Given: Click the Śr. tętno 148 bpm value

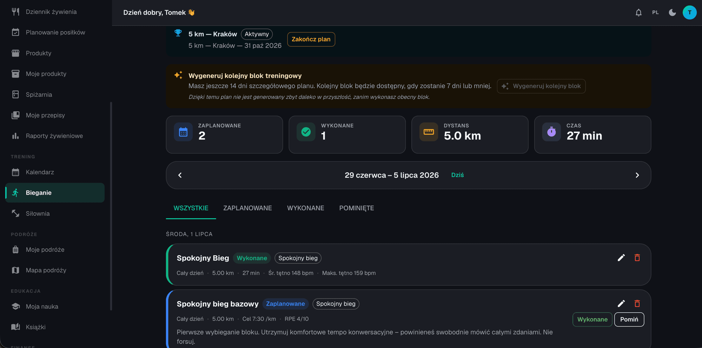Looking at the screenshot, I should click(291, 273).
